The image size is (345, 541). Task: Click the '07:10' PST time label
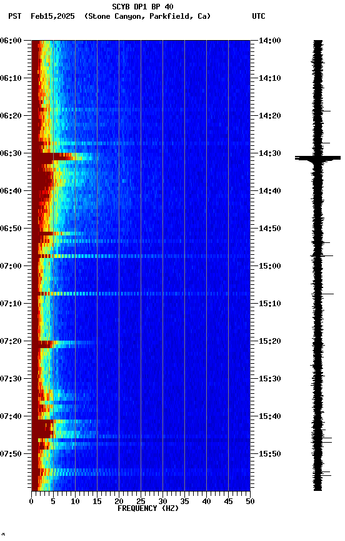(11, 304)
